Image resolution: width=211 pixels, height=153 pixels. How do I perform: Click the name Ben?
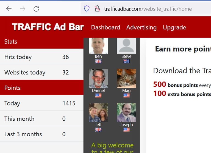[98, 56]
